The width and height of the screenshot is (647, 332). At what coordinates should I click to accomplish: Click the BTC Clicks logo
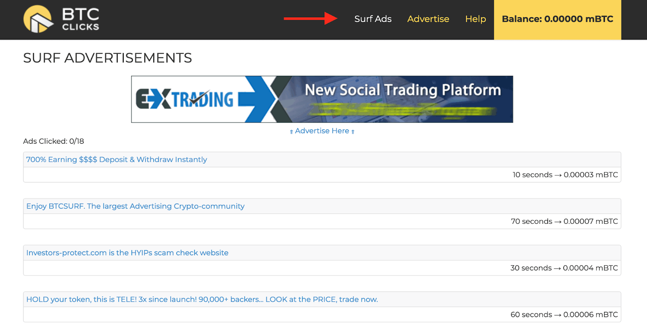coord(61,19)
